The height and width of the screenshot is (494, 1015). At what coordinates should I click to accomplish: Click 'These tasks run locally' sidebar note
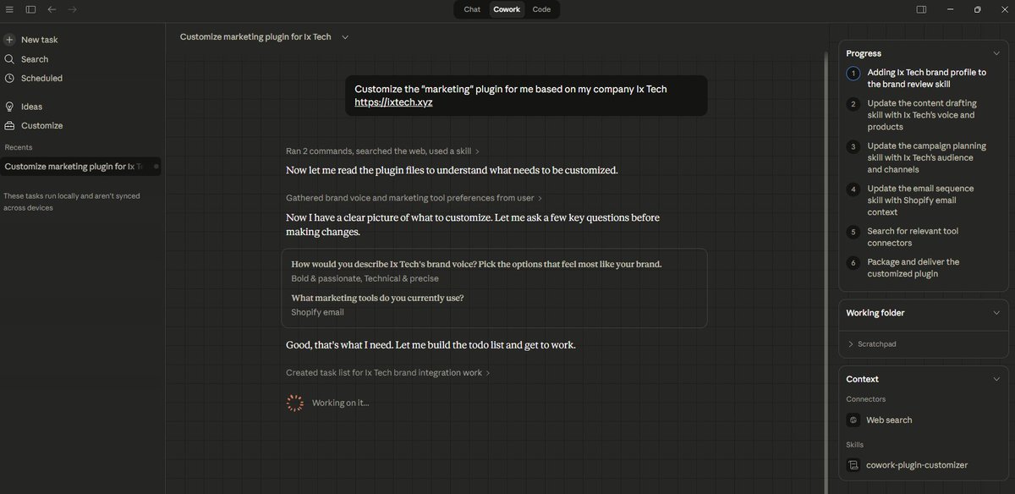[72, 201]
